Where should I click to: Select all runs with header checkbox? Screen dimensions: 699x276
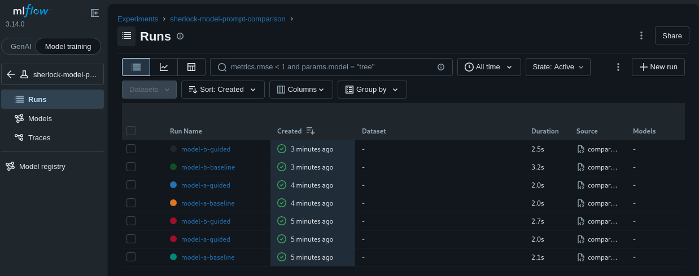(x=131, y=131)
